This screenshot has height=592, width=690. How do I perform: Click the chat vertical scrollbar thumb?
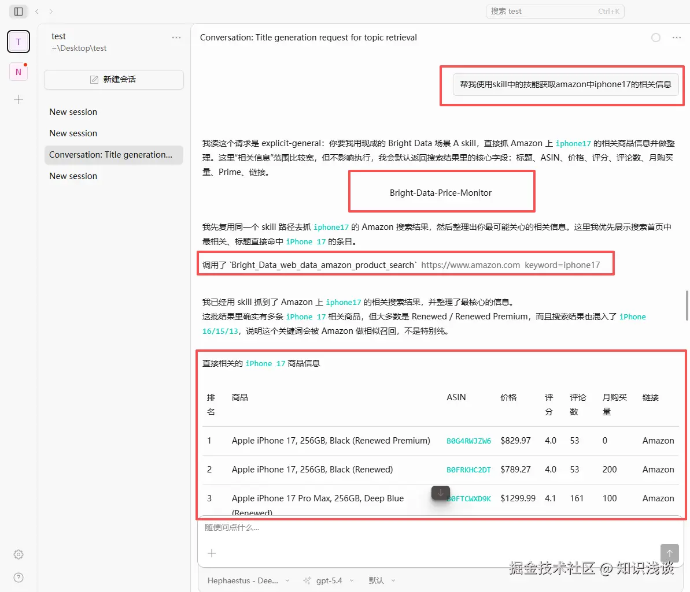687,306
